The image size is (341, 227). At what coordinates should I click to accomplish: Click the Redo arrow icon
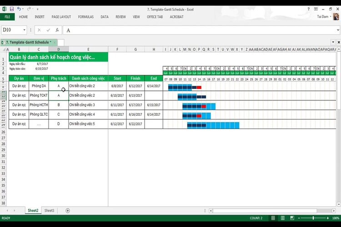tap(29, 9)
